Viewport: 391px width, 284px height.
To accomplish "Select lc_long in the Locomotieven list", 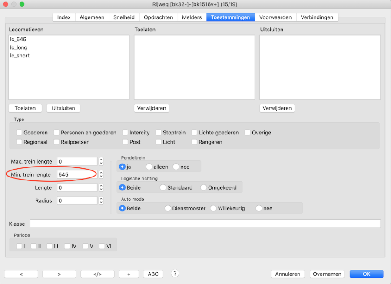I will pyautogui.click(x=19, y=47).
